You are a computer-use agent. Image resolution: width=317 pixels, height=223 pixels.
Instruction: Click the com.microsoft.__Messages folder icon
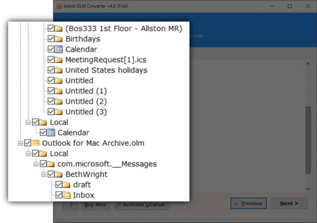[51, 164]
